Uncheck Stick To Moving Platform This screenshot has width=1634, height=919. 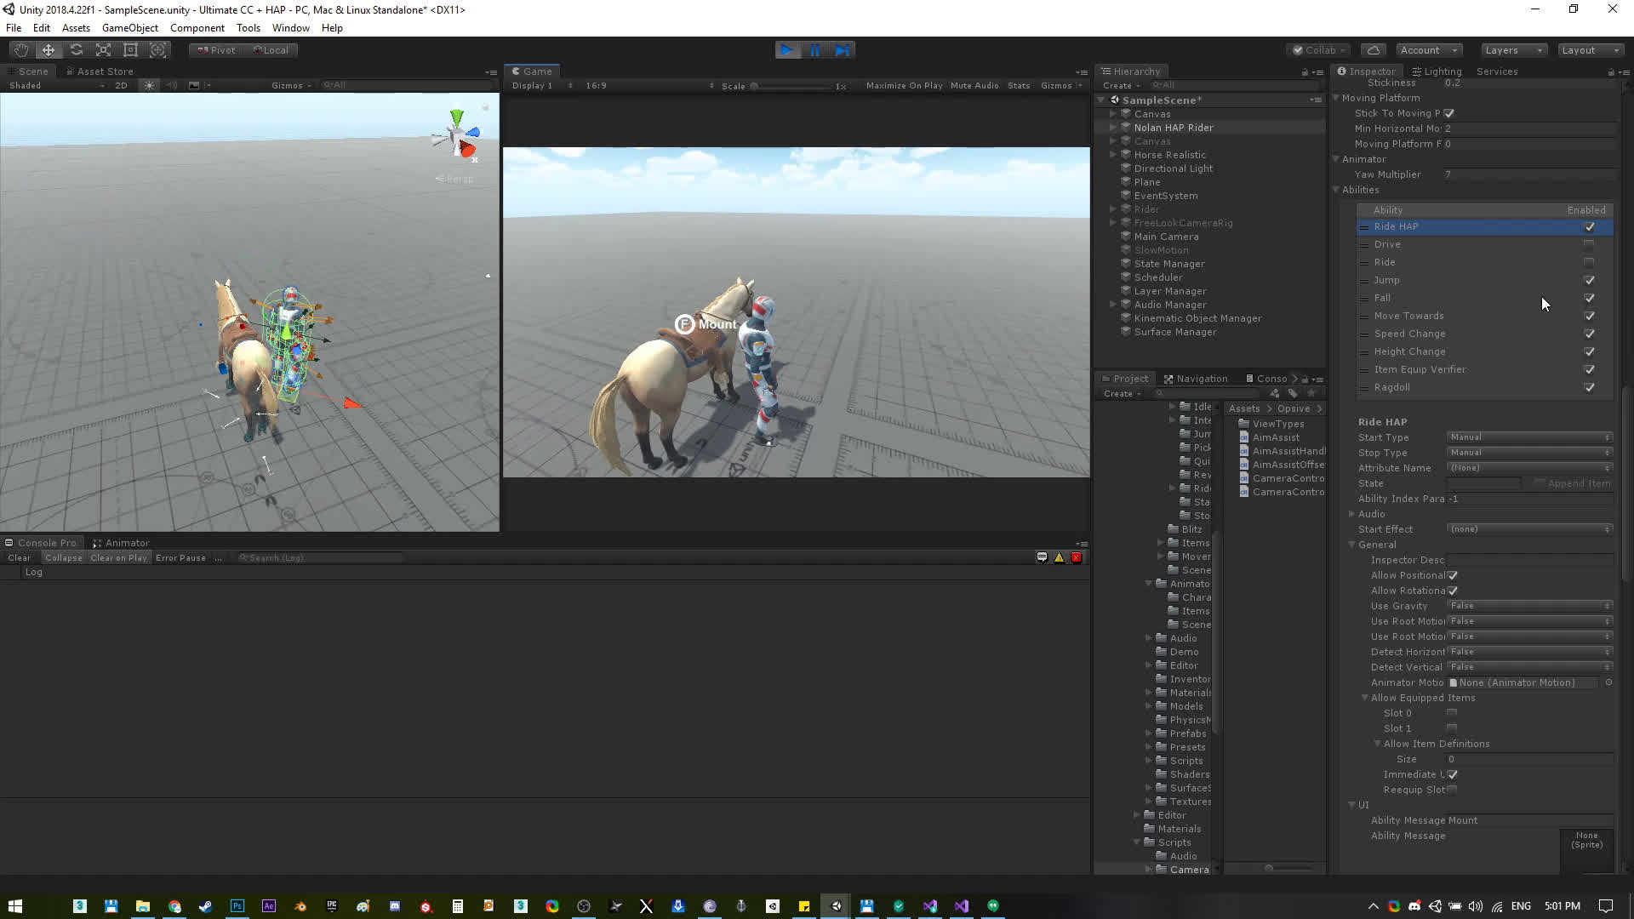point(1448,113)
